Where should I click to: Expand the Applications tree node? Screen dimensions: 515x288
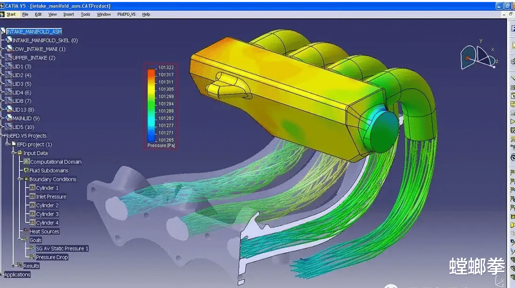1,274
